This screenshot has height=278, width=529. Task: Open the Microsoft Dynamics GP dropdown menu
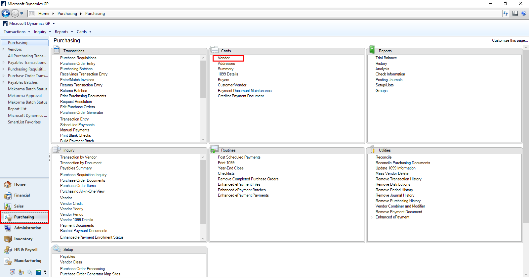[x=29, y=23]
